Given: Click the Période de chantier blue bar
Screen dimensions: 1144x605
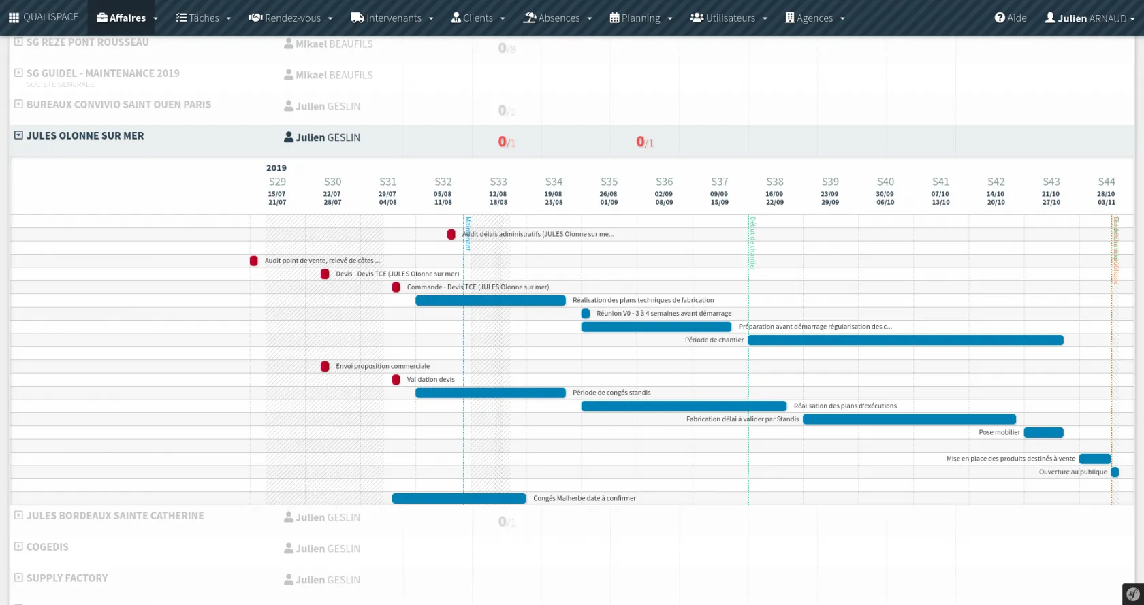Looking at the screenshot, I should coord(905,340).
